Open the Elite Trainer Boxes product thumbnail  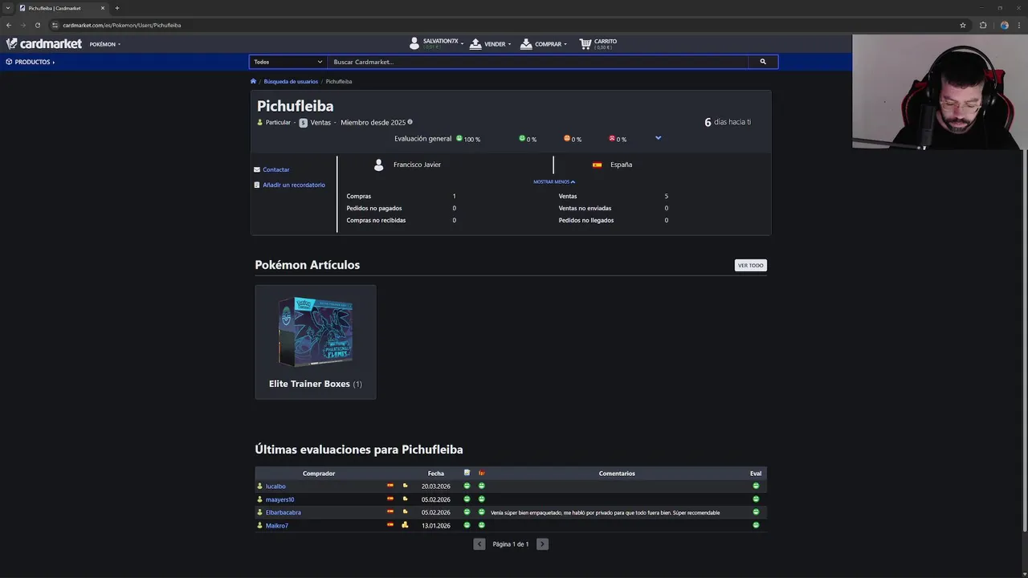(315, 332)
